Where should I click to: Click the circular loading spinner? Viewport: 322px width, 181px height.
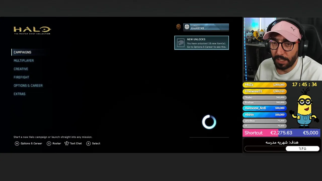209,122
